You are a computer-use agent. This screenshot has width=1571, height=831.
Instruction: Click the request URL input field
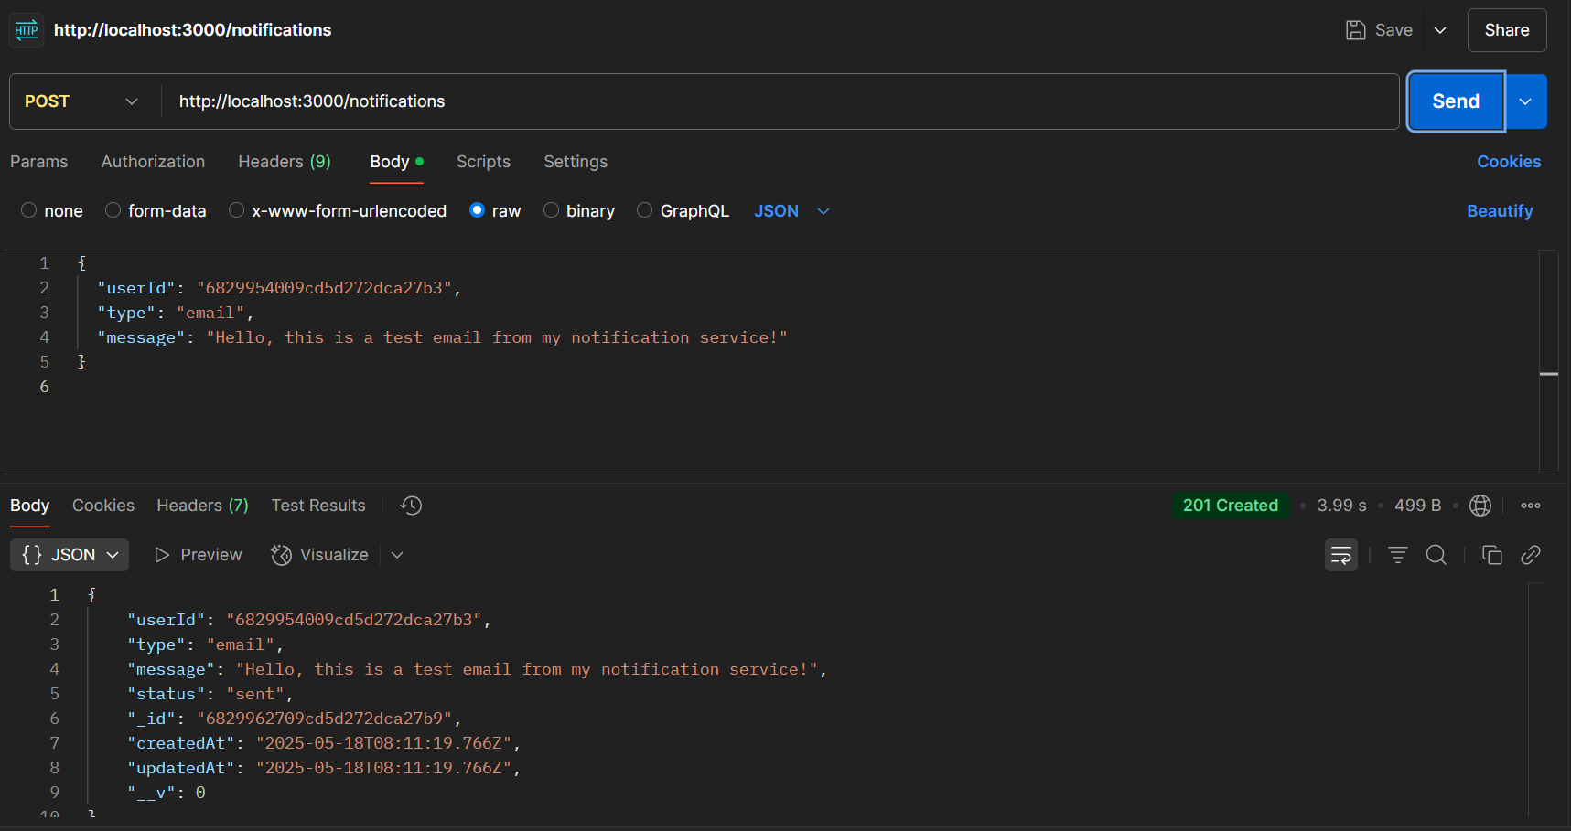pos(780,101)
